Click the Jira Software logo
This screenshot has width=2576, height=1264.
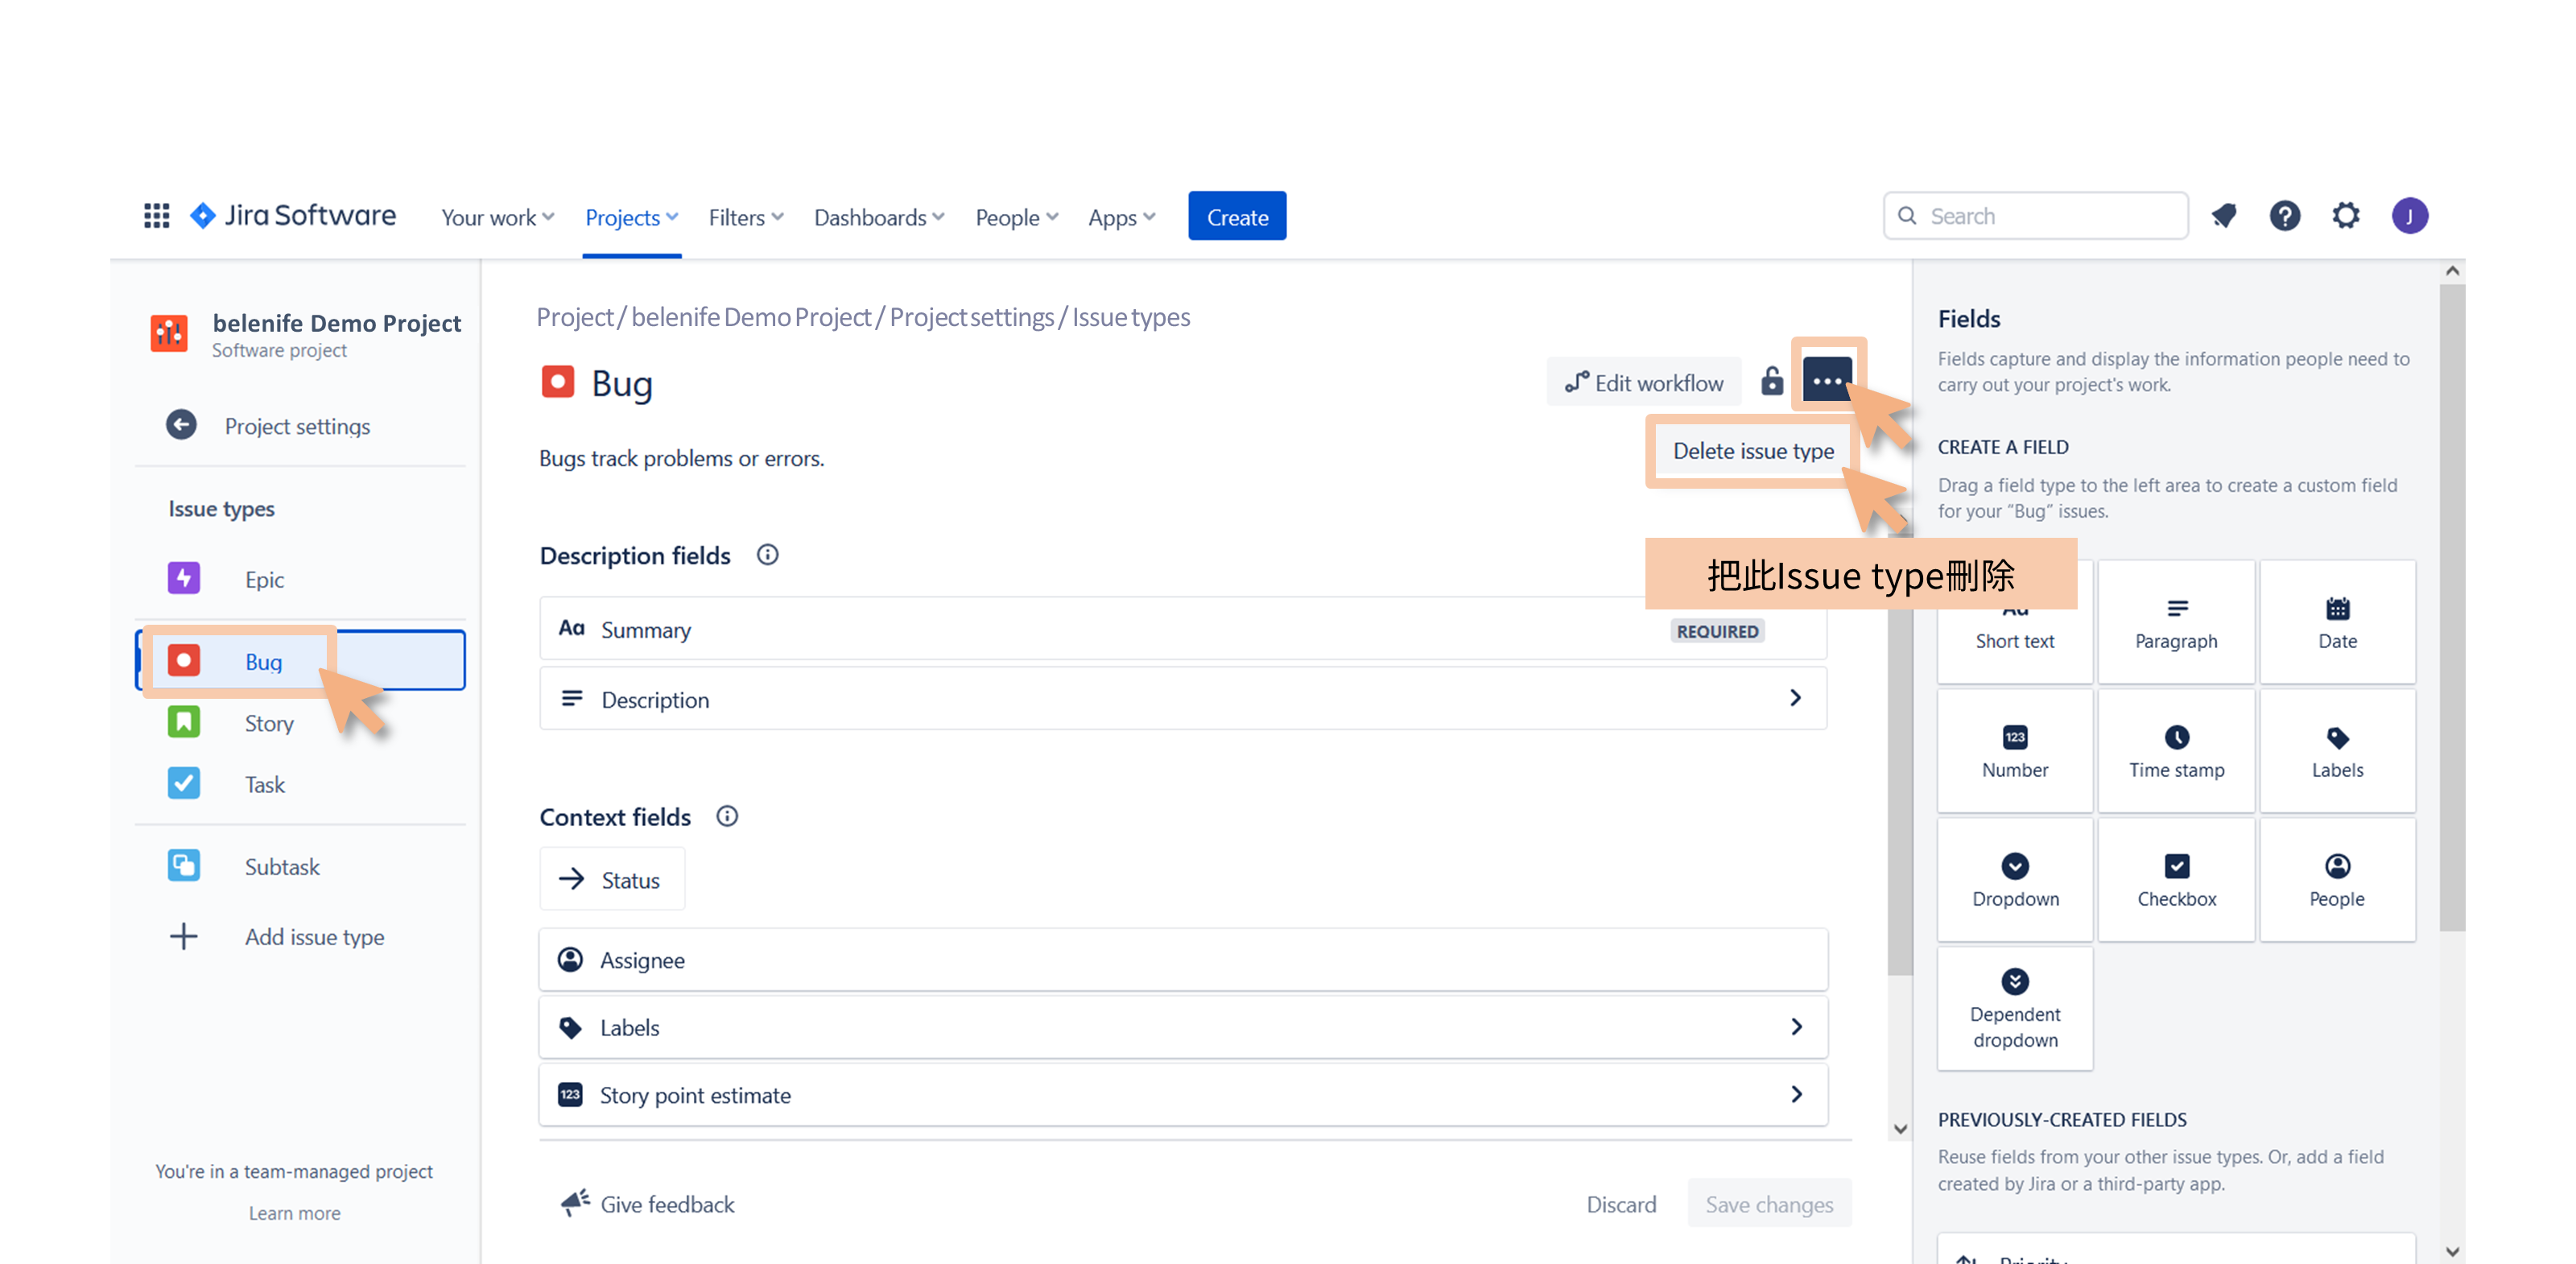pyautogui.click(x=293, y=216)
